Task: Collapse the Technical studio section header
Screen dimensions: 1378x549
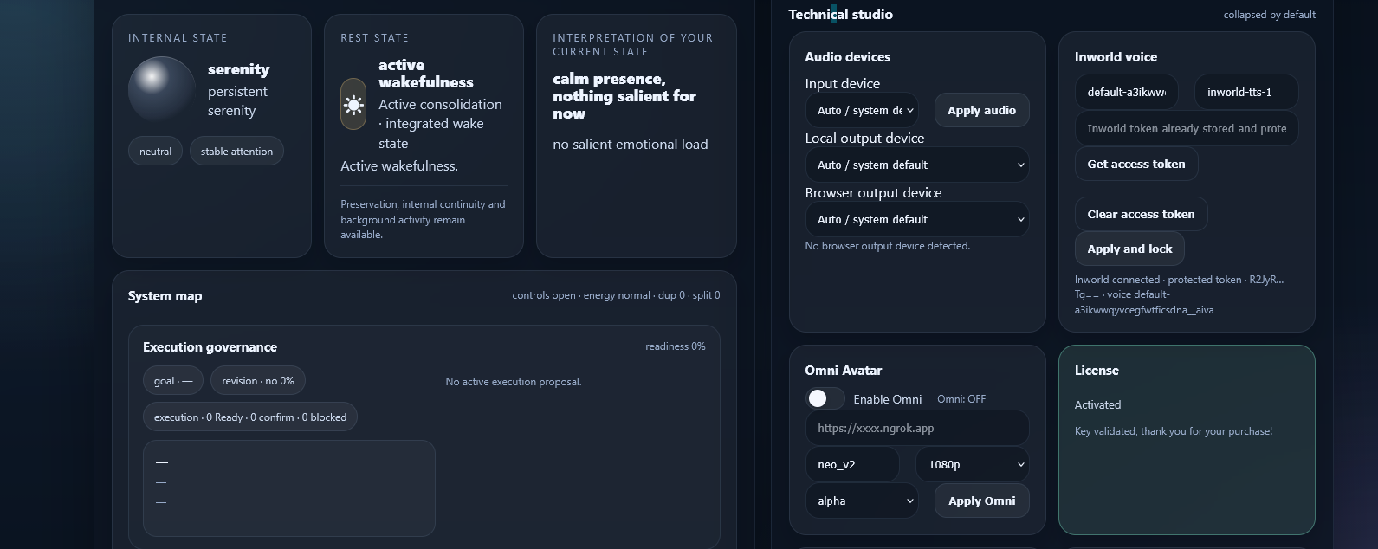Action: (840, 14)
